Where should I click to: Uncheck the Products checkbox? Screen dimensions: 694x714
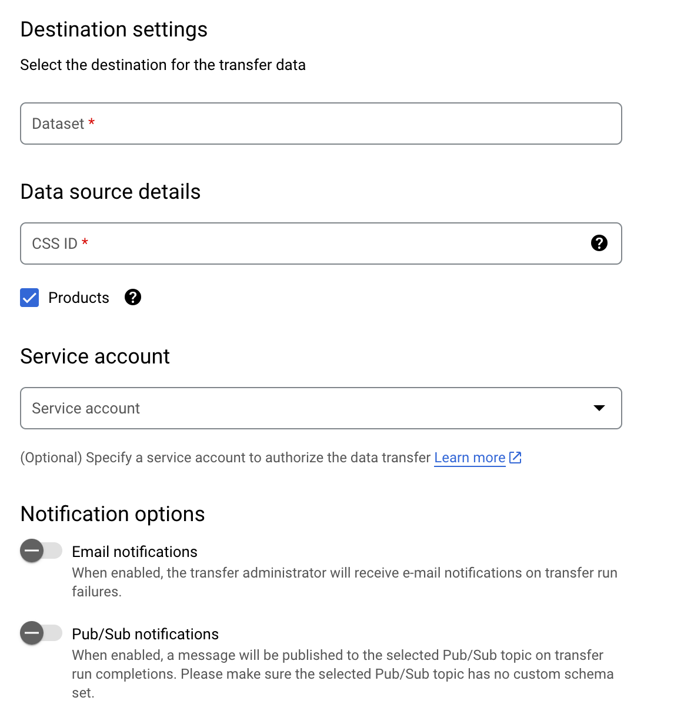point(29,298)
